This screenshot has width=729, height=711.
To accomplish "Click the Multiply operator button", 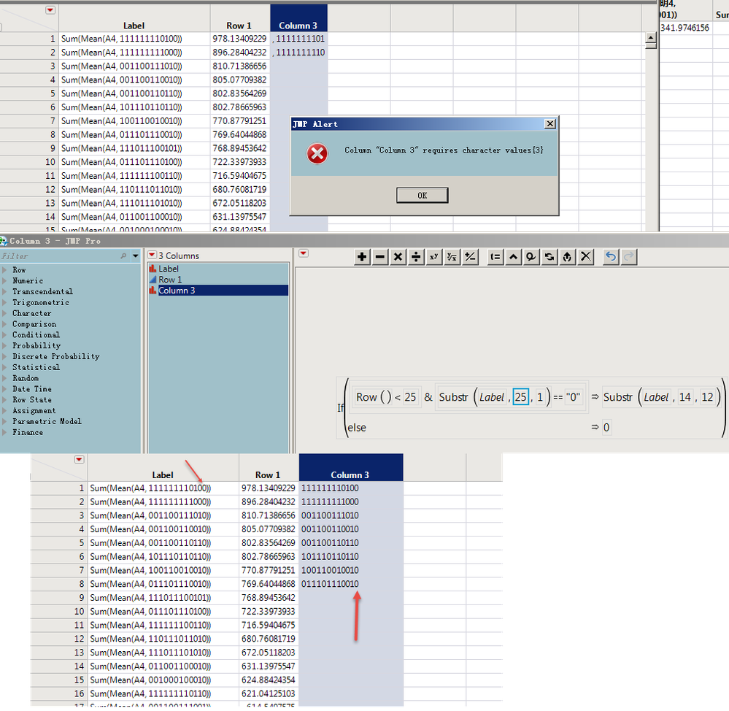I will click(398, 257).
